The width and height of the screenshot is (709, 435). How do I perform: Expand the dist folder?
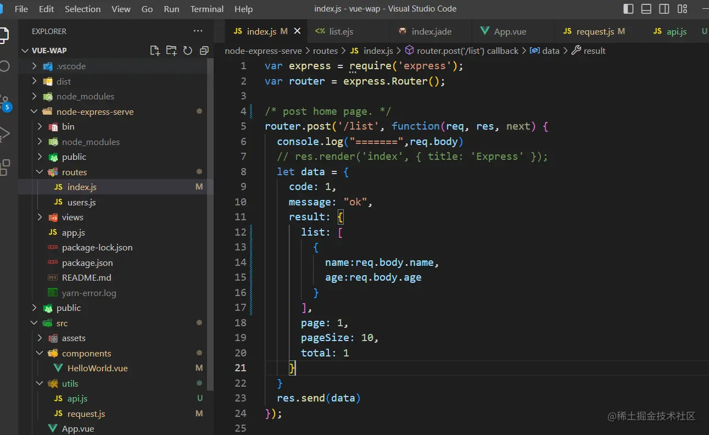(34, 81)
